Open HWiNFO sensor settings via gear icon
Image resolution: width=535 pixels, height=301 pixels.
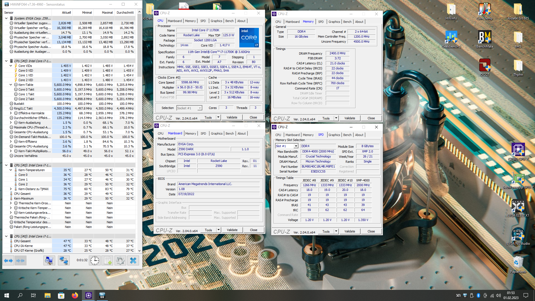point(120,261)
